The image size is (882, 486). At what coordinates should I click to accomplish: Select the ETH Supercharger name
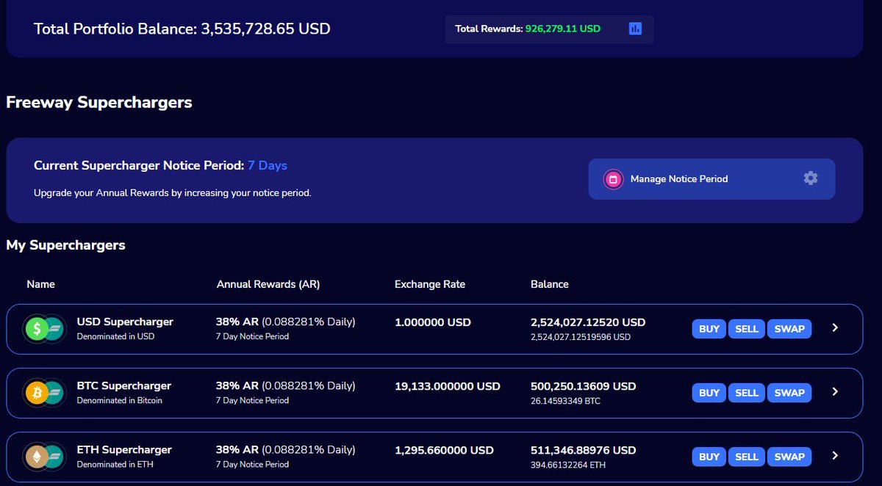124,450
